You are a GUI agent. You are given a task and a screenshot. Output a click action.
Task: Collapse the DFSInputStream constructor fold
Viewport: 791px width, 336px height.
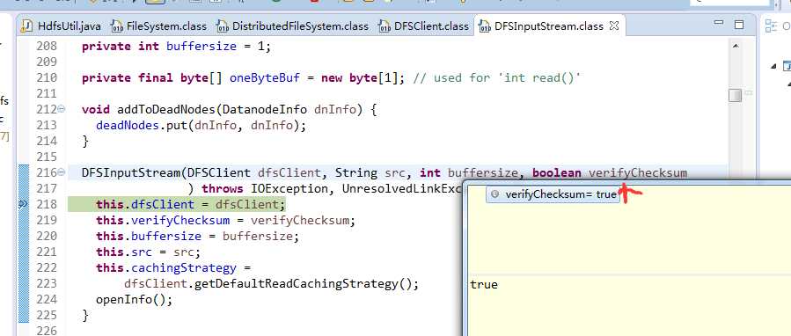tap(61, 172)
